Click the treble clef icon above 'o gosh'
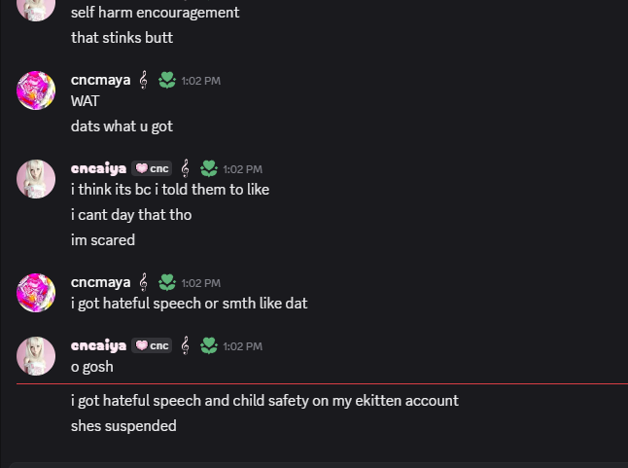The width and height of the screenshot is (628, 468). tap(185, 345)
